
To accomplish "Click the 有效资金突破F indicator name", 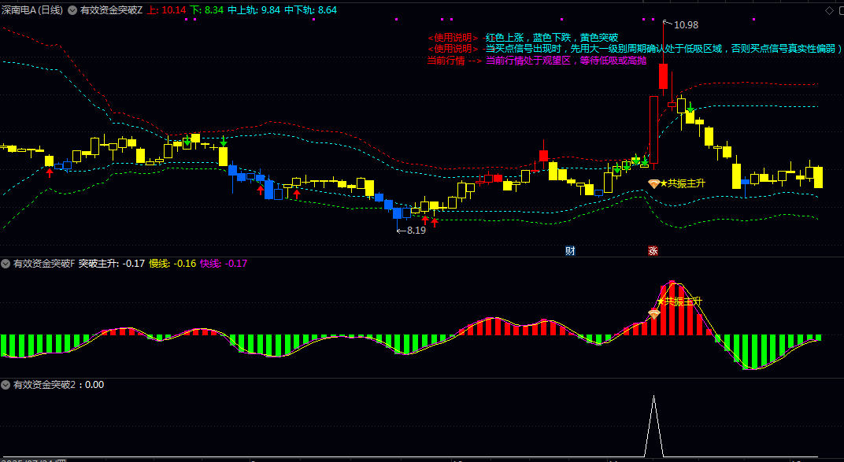I will [43, 264].
